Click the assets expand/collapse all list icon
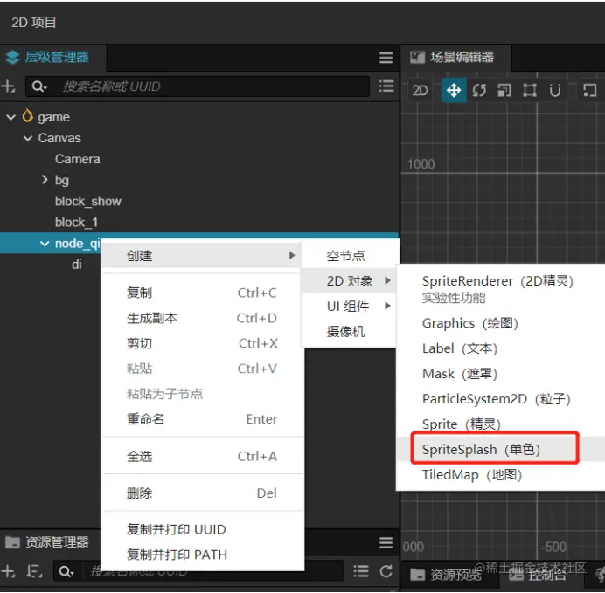 click(361, 571)
